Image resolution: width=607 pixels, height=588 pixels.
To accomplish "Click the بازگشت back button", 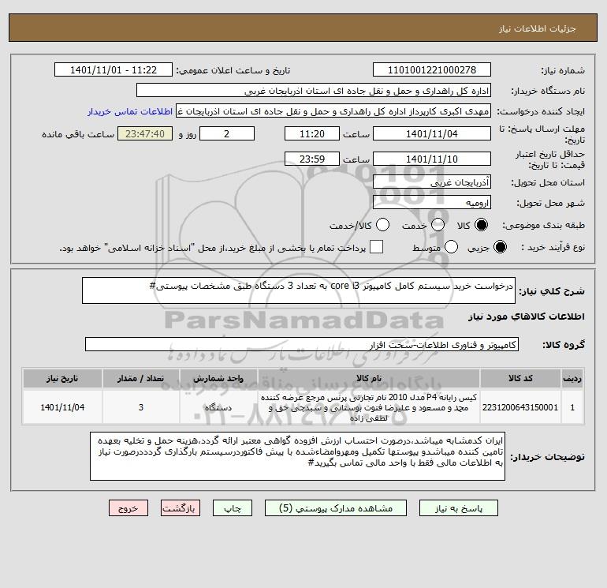I will tap(181, 508).
